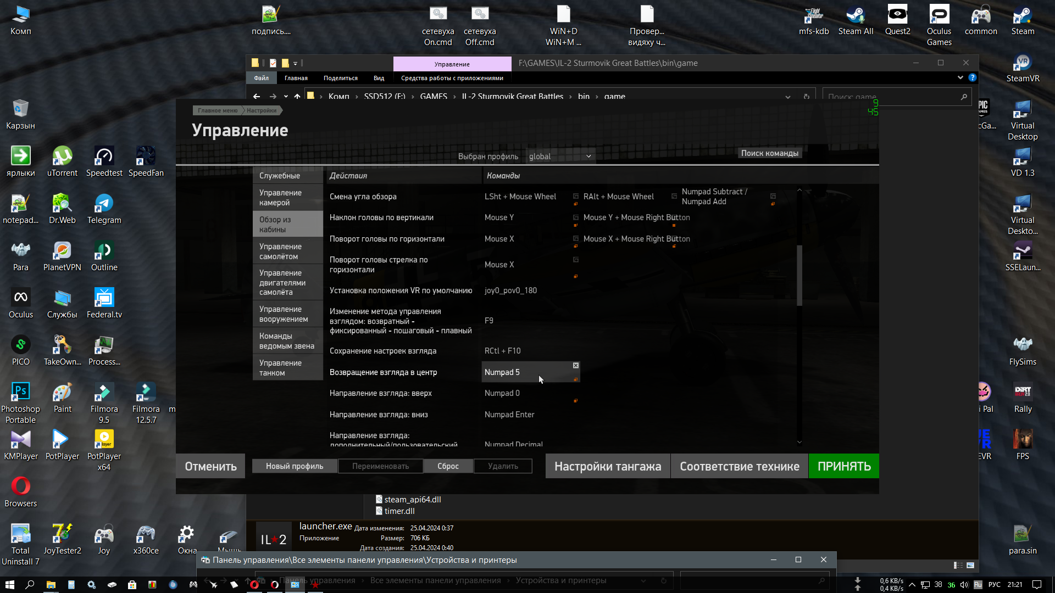Screen dimensions: 1055x593
Task: Open Oculus Games desktop shortcut
Action: click(x=939, y=26)
